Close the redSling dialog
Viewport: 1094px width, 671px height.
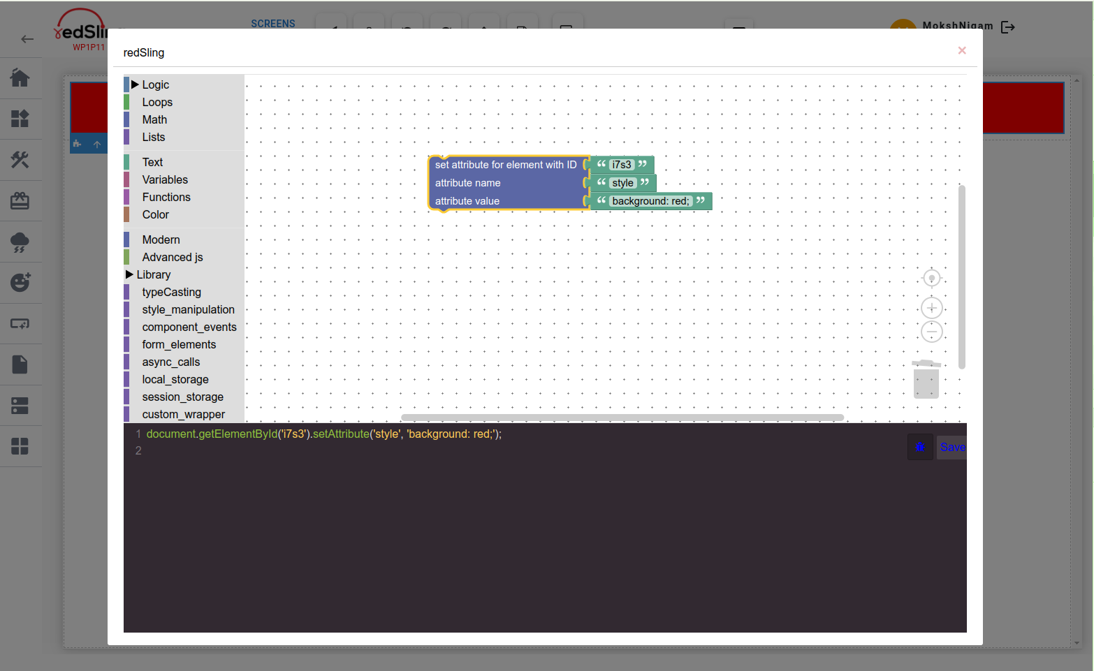click(962, 50)
